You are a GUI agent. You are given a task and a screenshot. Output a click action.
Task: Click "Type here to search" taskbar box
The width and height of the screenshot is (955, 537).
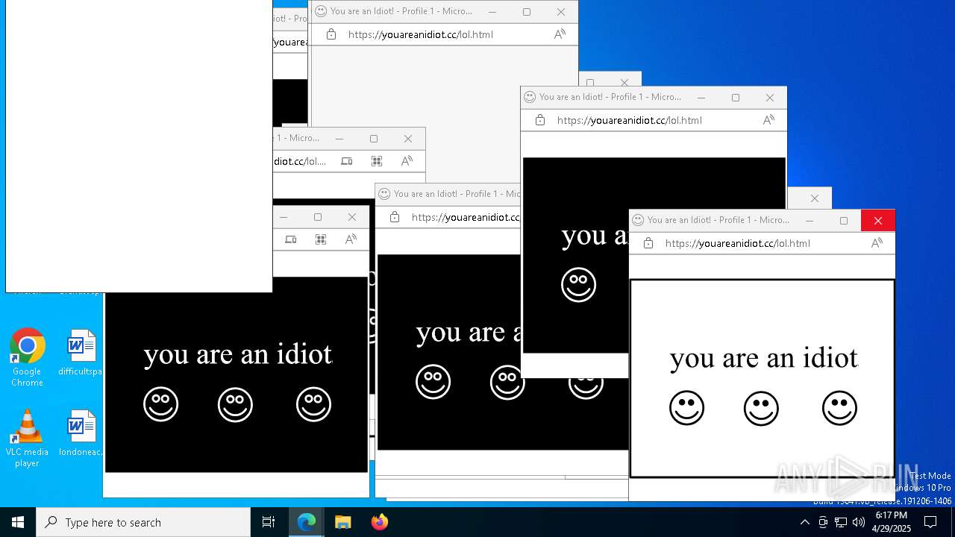click(x=143, y=522)
